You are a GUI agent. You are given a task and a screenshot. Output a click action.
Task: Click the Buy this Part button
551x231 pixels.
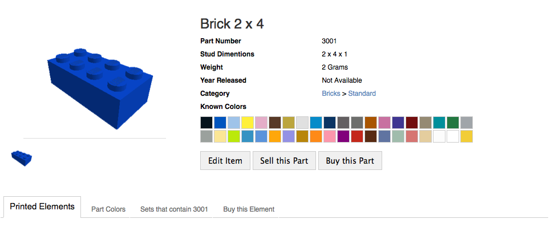pos(350,161)
